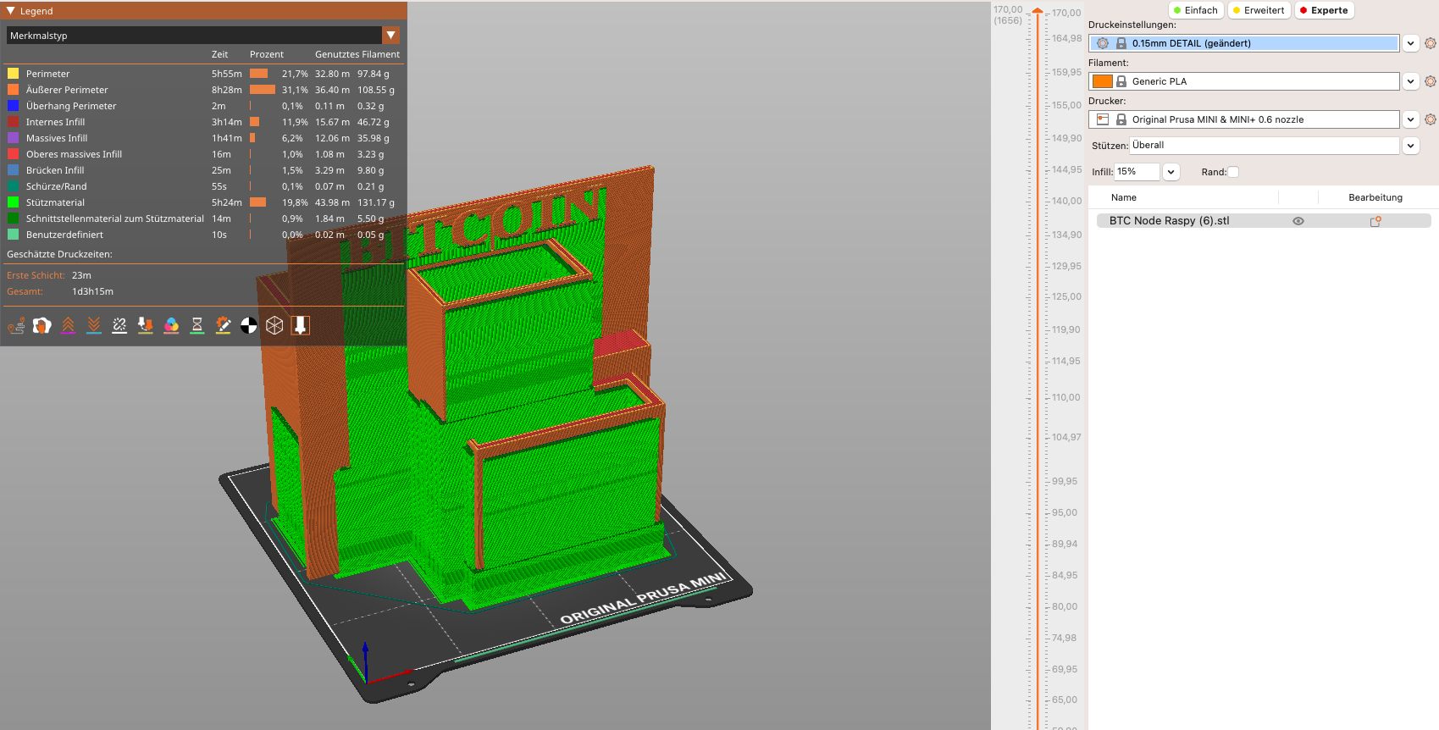Toggle custom G-code display with gear-pencil icon
The height and width of the screenshot is (730, 1439).
[x=223, y=325]
